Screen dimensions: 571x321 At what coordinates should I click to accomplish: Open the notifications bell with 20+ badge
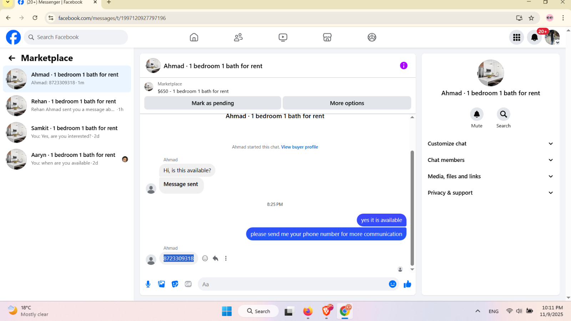[534, 37]
